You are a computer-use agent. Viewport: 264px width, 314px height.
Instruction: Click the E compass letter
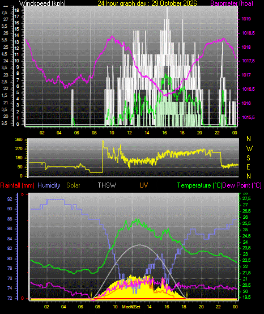248,167
